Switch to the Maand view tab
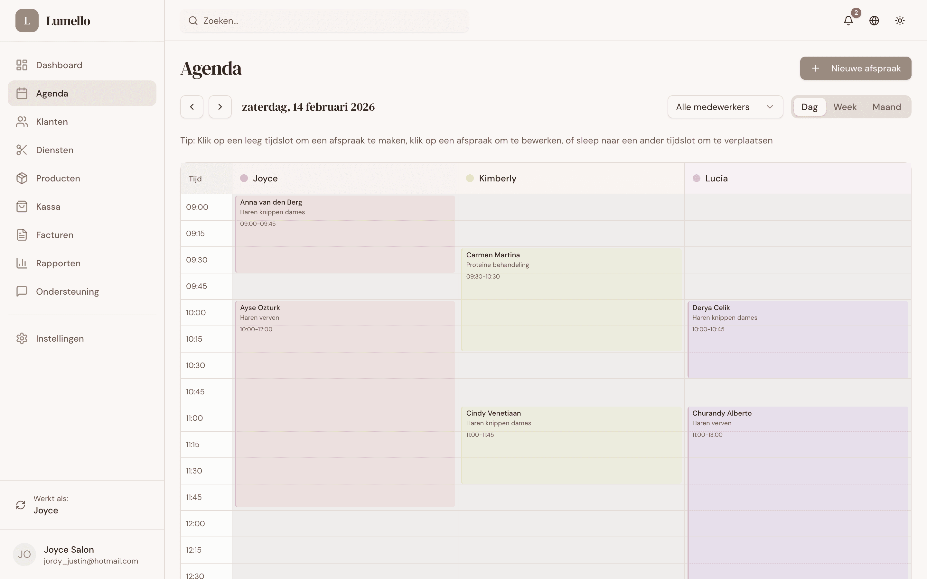 [x=886, y=106]
